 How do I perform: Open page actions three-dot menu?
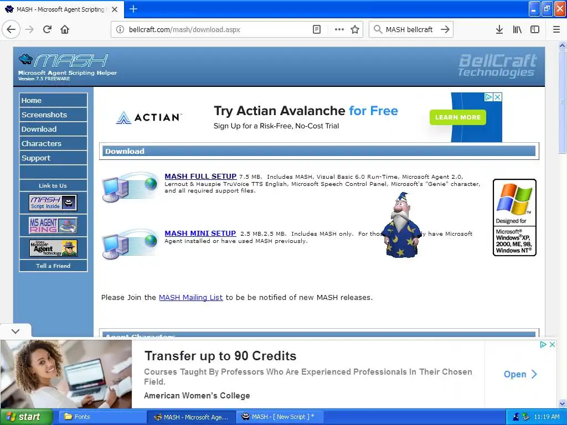pyautogui.click(x=339, y=29)
